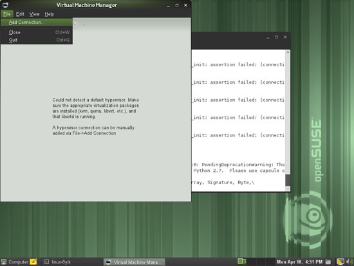This screenshot has width=354, height=266.
Task: Click the notes icon beside Computer
Action: [x=33, y=261]
